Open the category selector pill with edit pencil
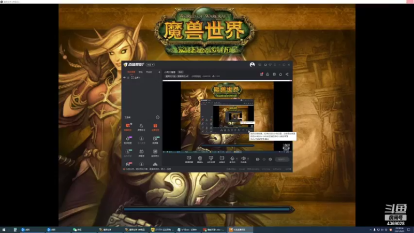The image size is (414, 233). 177,76
